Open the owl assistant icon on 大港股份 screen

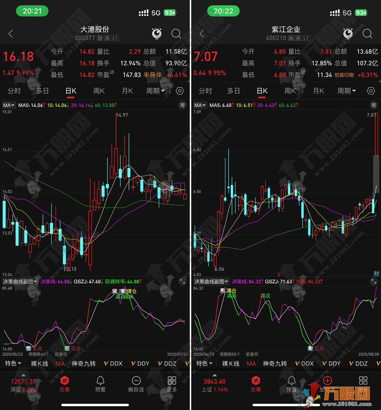pyautogui.click(x=157, y=33)
